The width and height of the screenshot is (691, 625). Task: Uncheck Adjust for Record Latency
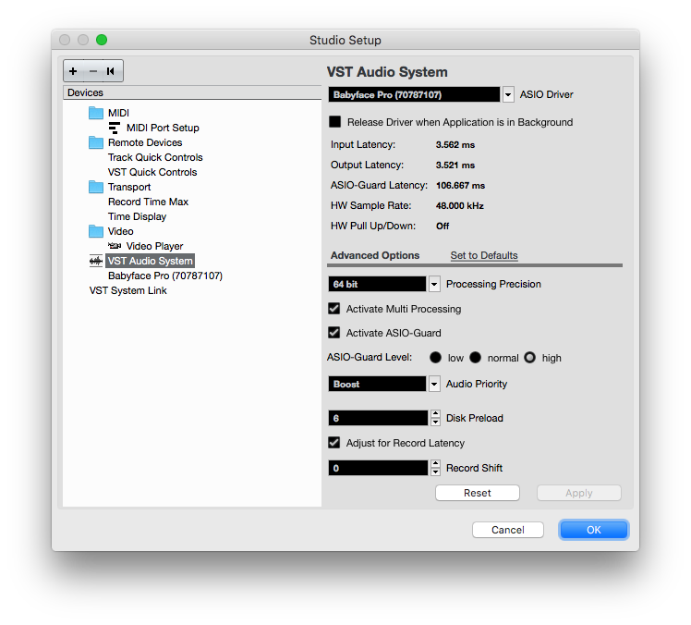pos(334,442)
